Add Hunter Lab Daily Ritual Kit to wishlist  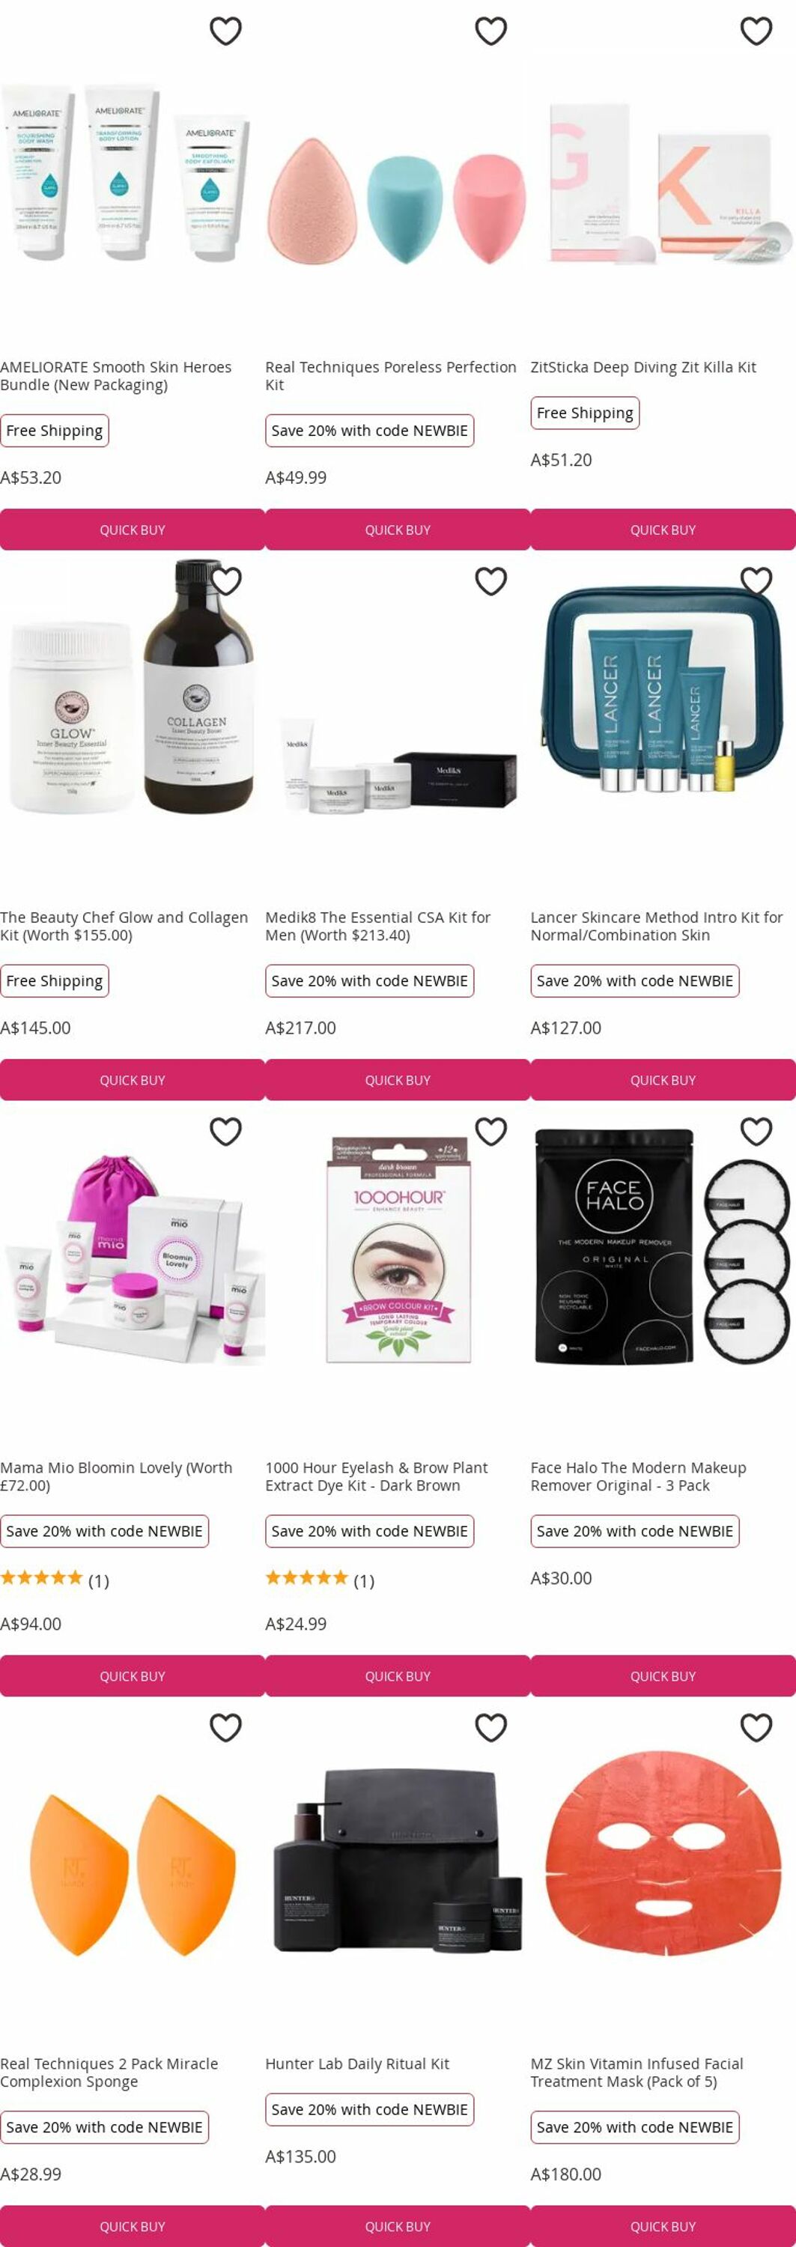(490, 1727)
